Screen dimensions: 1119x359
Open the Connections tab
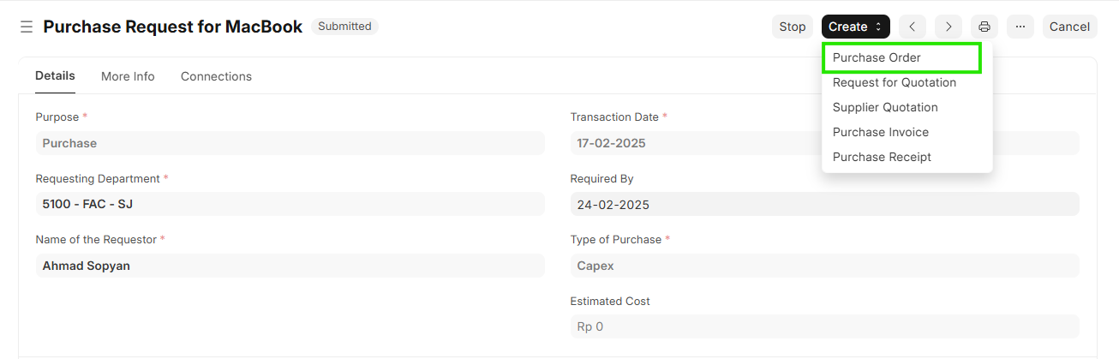click(216, 76)
